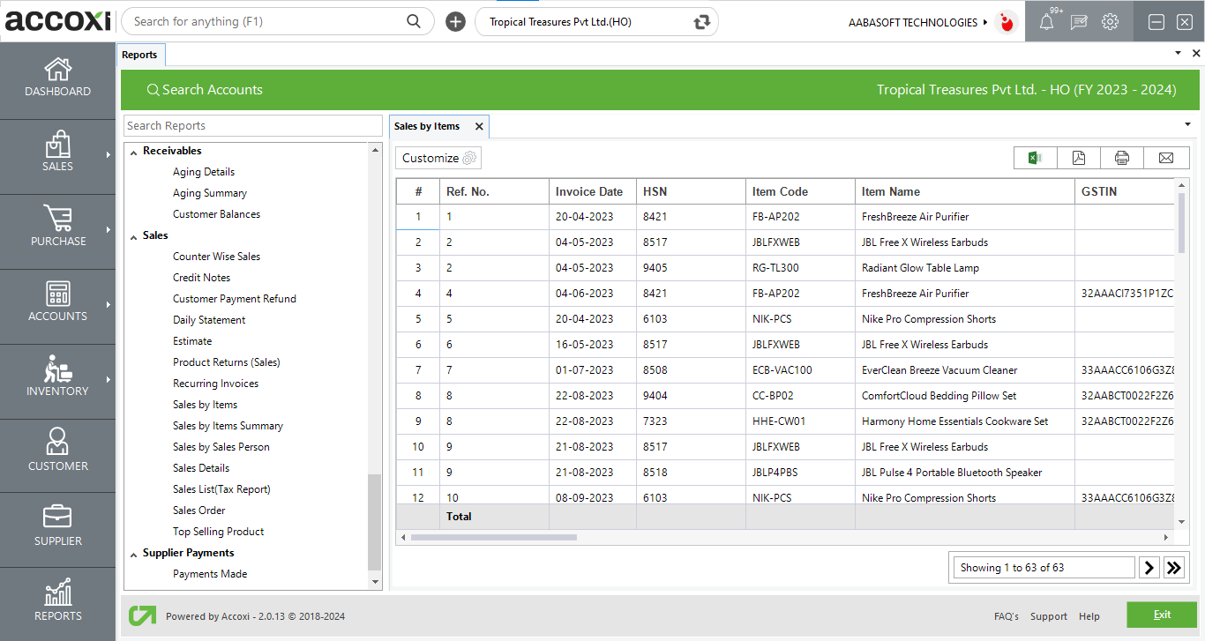The image size is (1205, 641).
Task: Close the Sales by Items tab
Action: (x=479, y=127)
